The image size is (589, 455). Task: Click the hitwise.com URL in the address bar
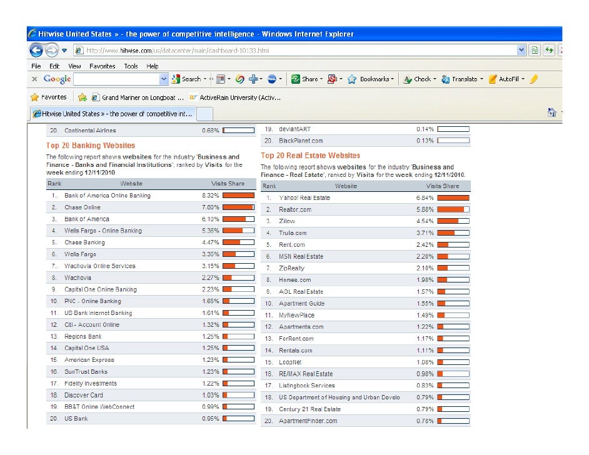point(178,50)
